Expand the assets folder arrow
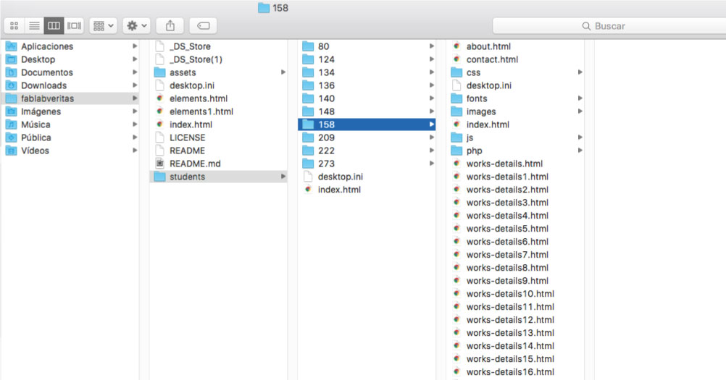The height and width of the screenshot is (380, 726). click(x=283, y=72)
